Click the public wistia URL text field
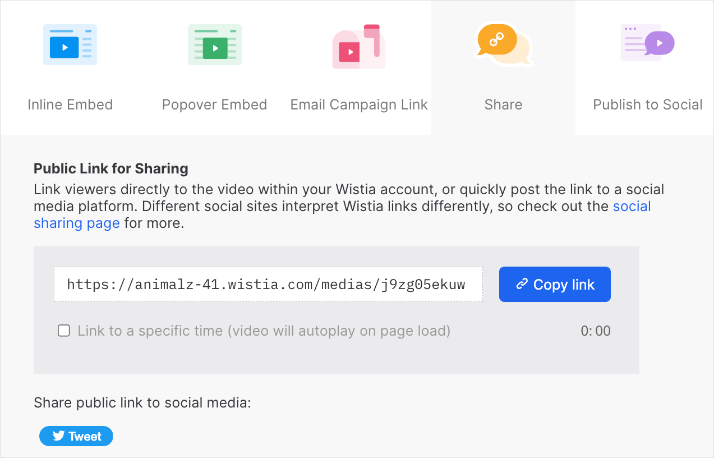714x458 pixels. tap(268, 284)
